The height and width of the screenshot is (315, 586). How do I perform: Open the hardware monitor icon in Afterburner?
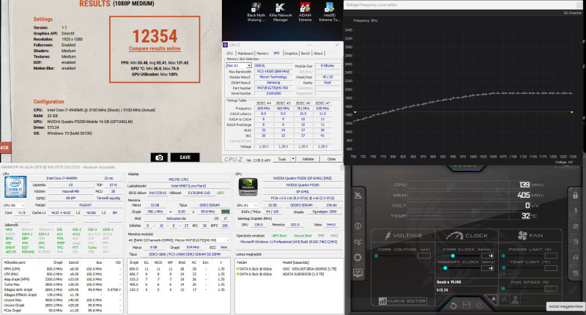[x=357, y=273]
